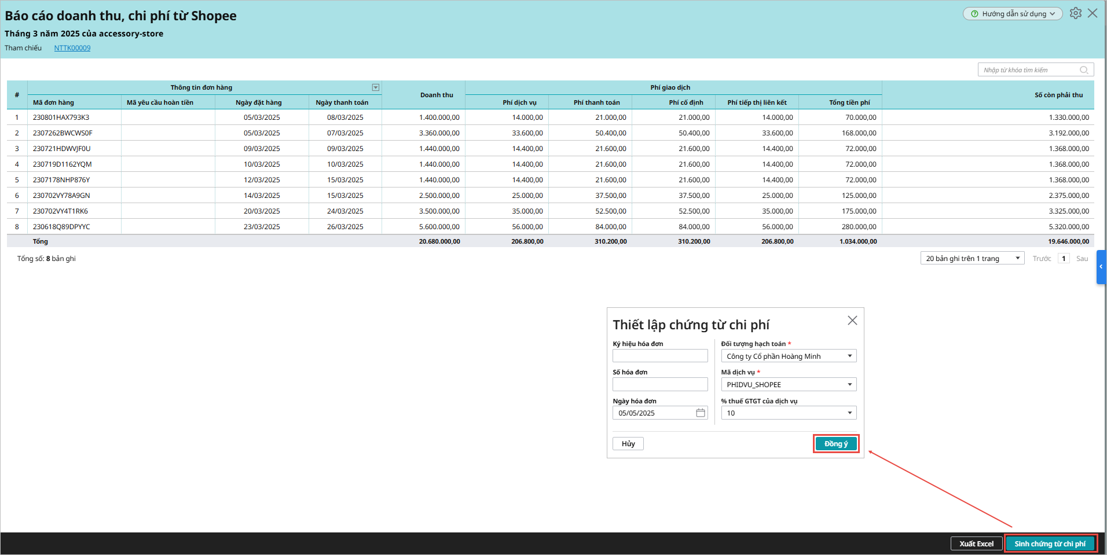Open the invoice date calendar picker

(701, 413)
